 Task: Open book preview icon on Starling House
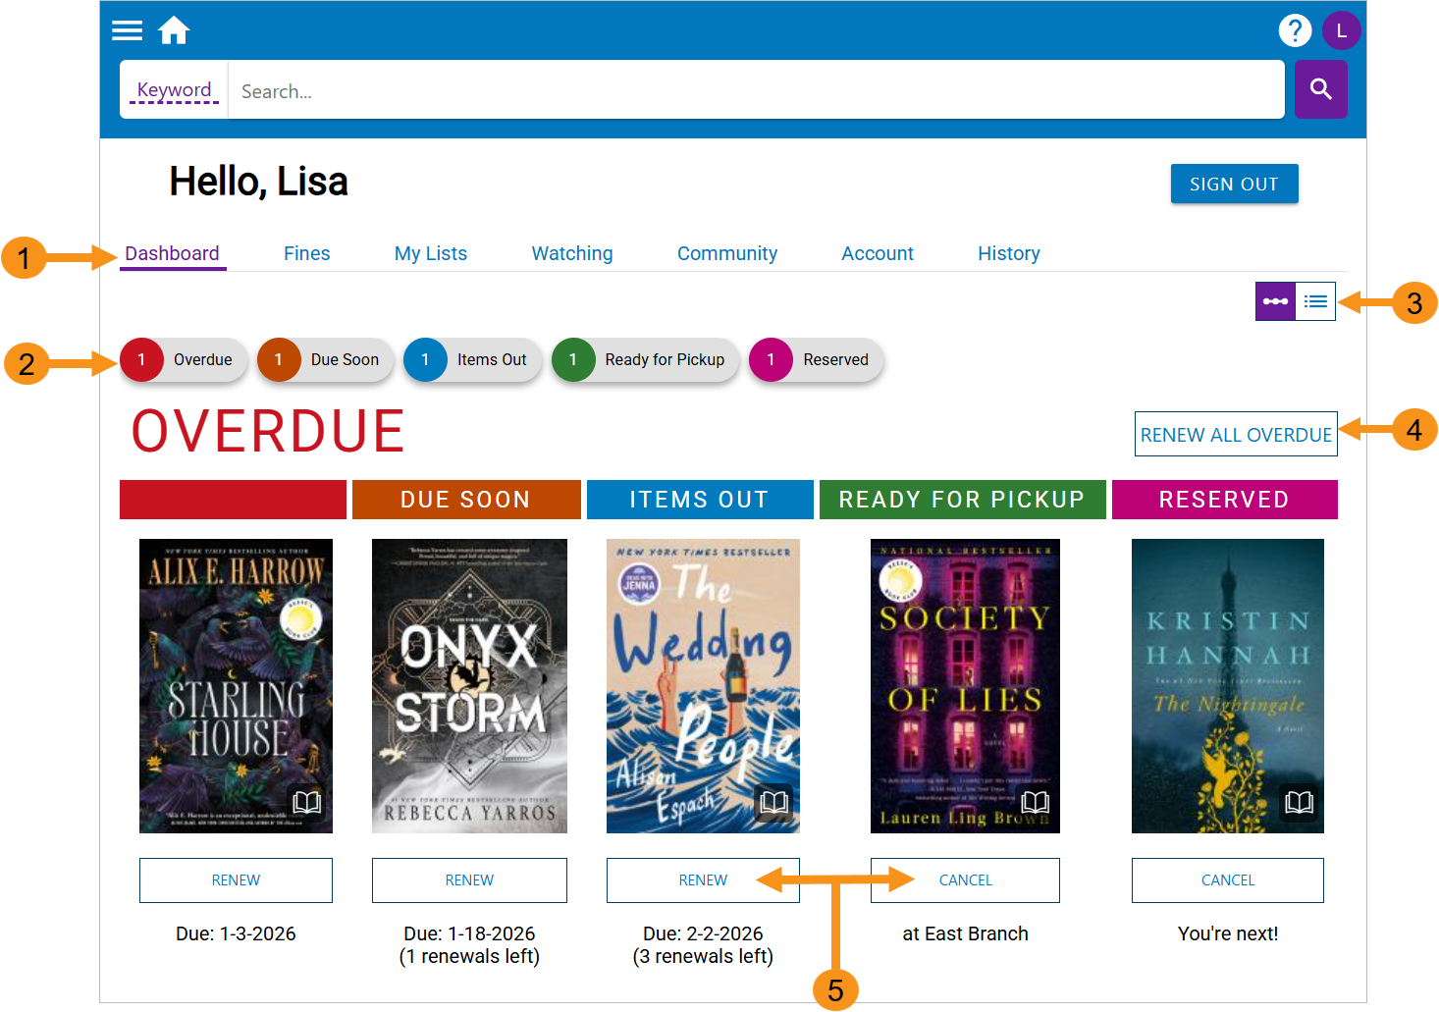[306, 803]
